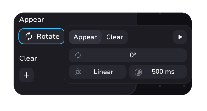Click the fx easing icon

click(x=78, y=72)
